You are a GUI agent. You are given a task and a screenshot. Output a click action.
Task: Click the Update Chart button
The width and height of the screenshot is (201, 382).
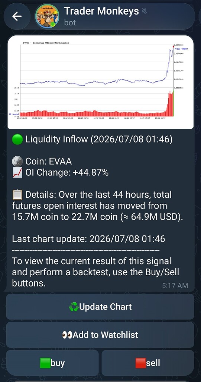tap(100, 307)
